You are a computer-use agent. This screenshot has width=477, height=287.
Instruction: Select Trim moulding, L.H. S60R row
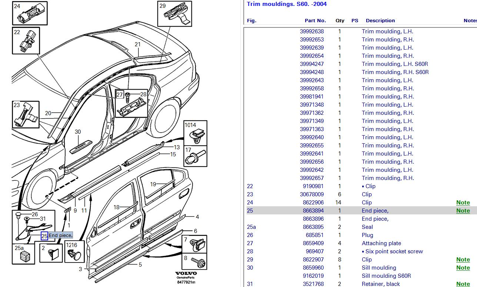394,64
